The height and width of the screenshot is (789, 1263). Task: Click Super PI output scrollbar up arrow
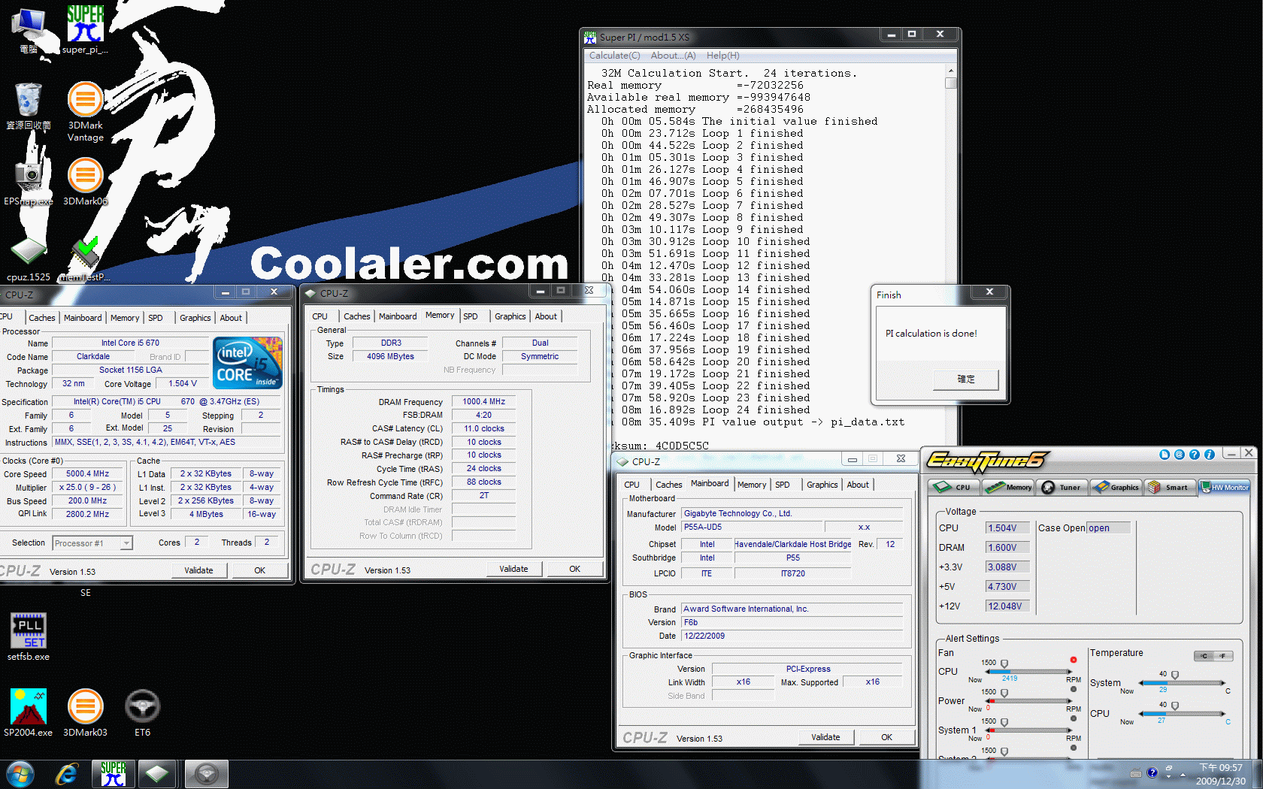(951, 71)
